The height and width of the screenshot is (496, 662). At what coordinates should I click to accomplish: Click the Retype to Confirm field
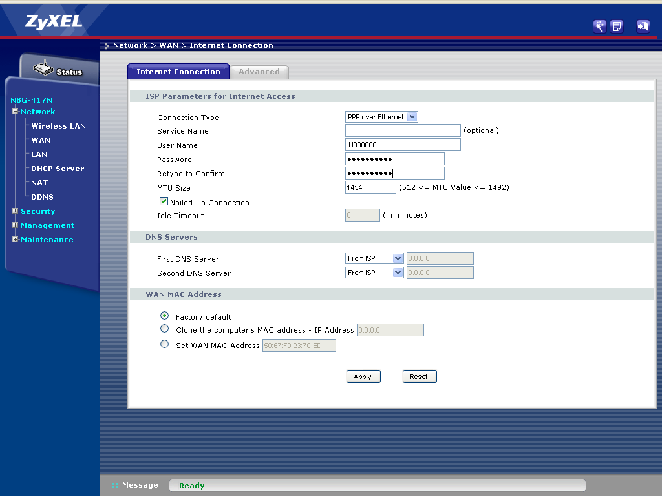pyautogui.click(x=395, y=173)
